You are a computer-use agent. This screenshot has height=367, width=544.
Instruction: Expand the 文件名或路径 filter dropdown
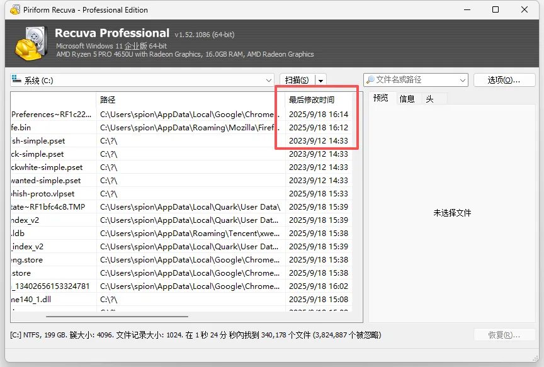click(463, 80)
